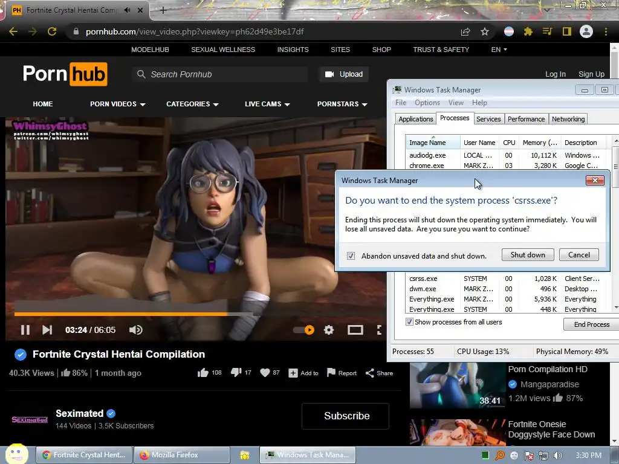The width and height of the screenshot is (619, 464).
Task: Open Task Manager Options menu
Action: pos(427,103)
